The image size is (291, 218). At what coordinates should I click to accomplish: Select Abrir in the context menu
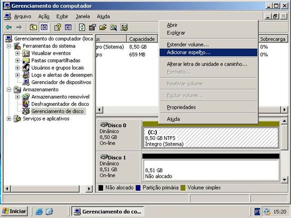(209, 25)
